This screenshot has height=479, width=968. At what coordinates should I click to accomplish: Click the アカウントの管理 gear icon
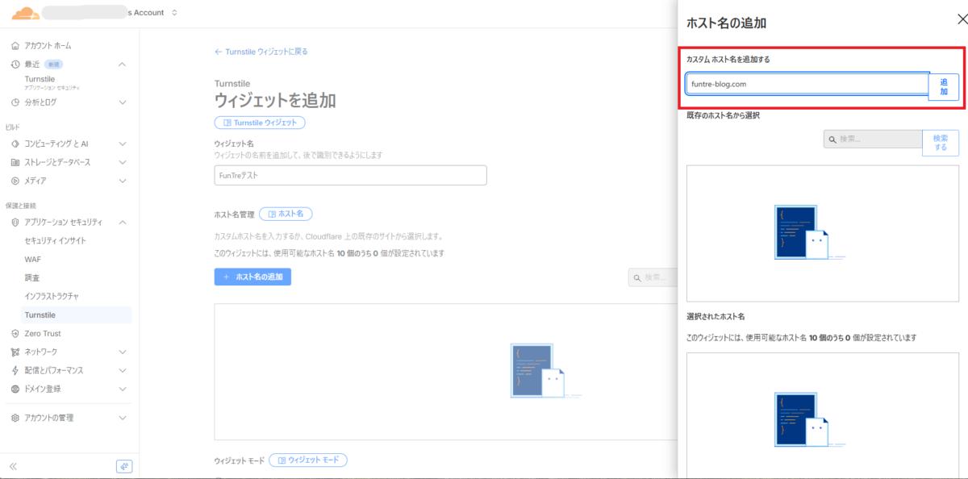pos(15,418)
